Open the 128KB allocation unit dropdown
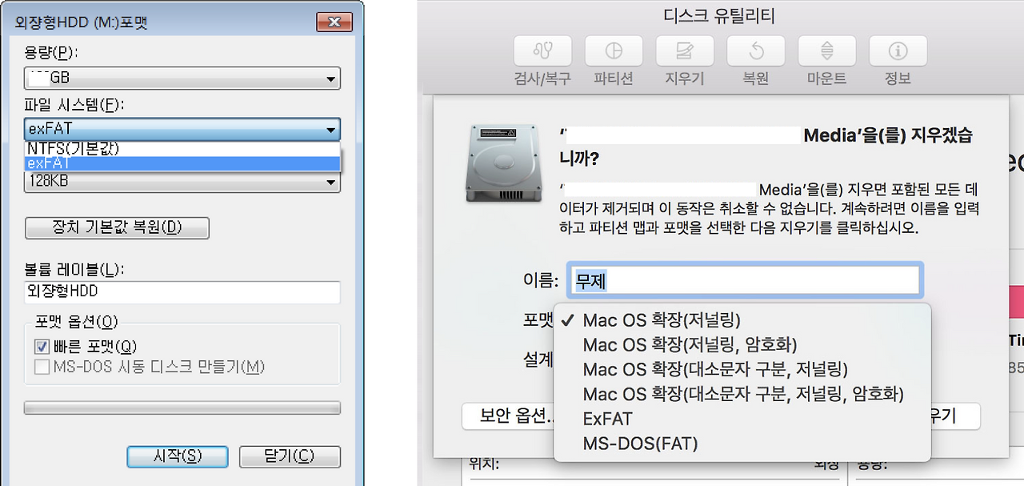Viewport: 1024px width, 486px height. coord(182,183)
